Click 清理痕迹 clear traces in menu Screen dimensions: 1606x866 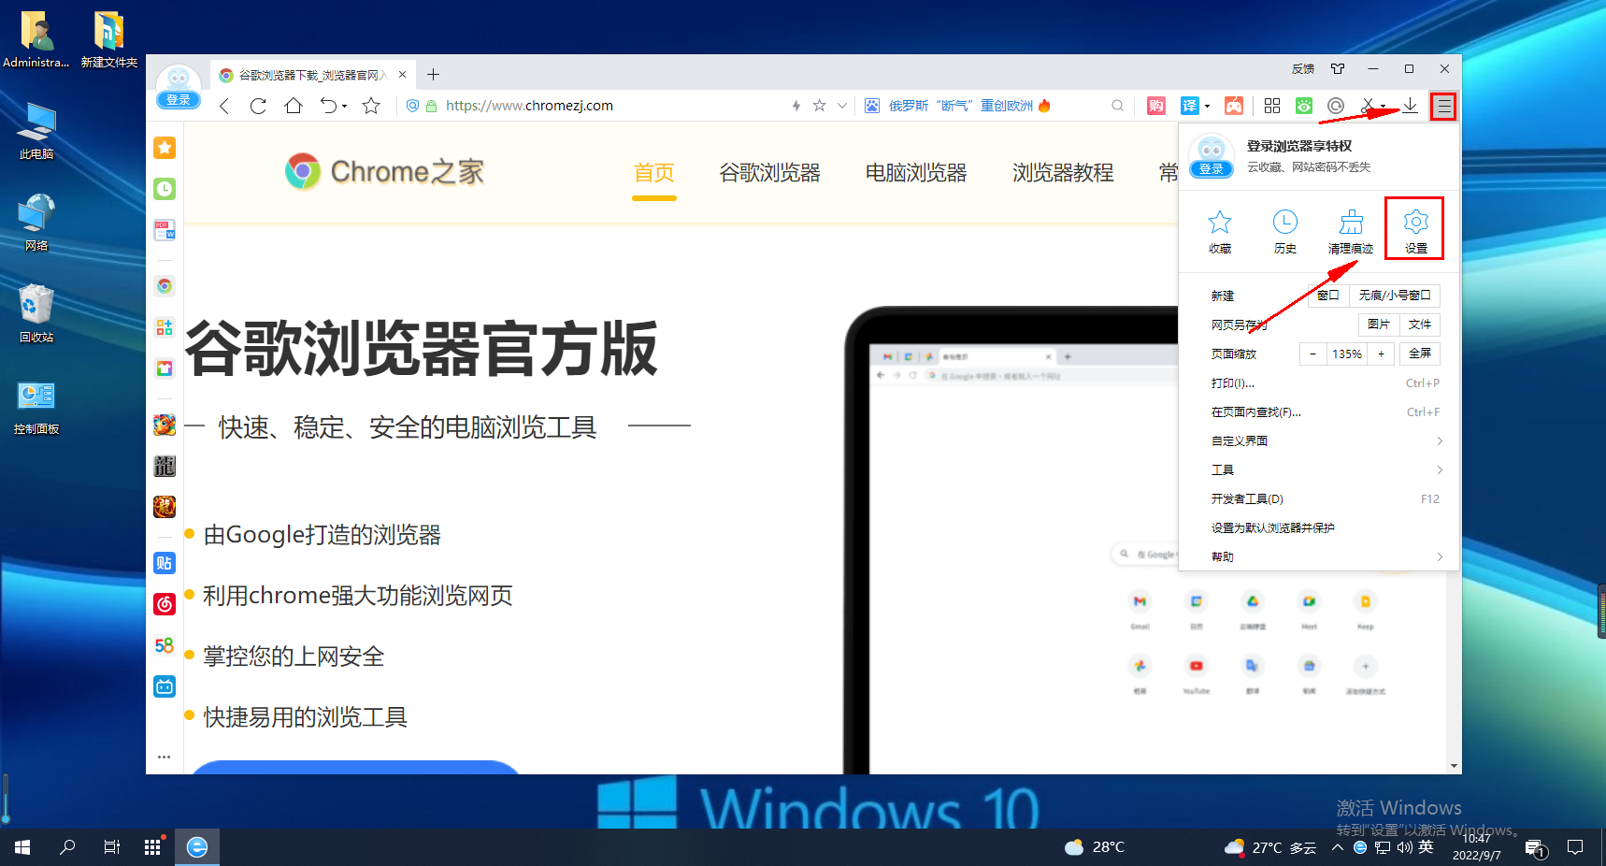pos(1351,231)
